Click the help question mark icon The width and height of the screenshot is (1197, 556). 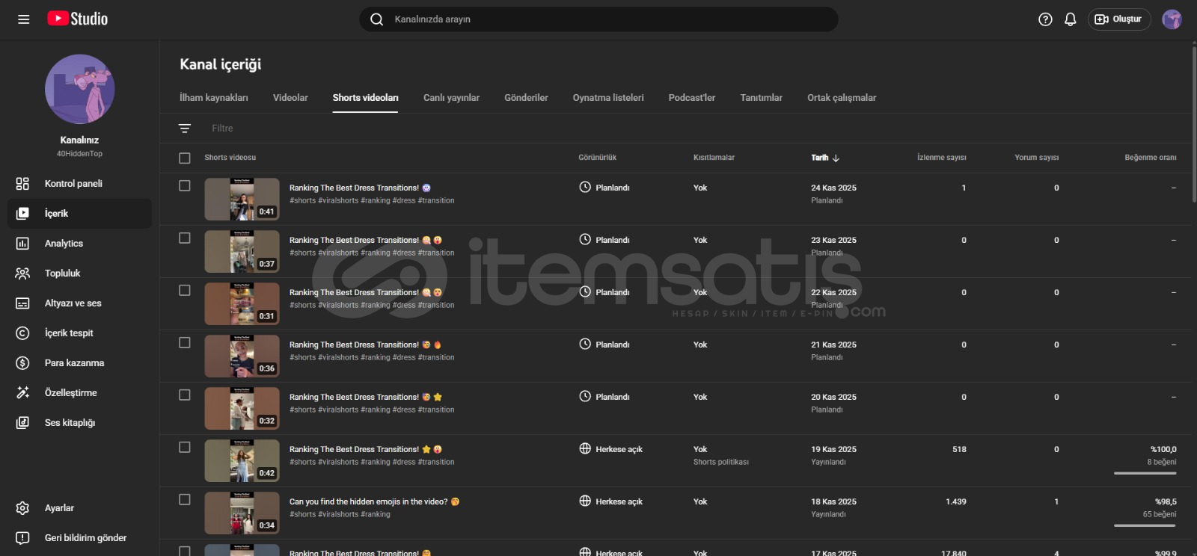[1045, 19]
